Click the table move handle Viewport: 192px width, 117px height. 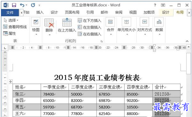[11, 82]
